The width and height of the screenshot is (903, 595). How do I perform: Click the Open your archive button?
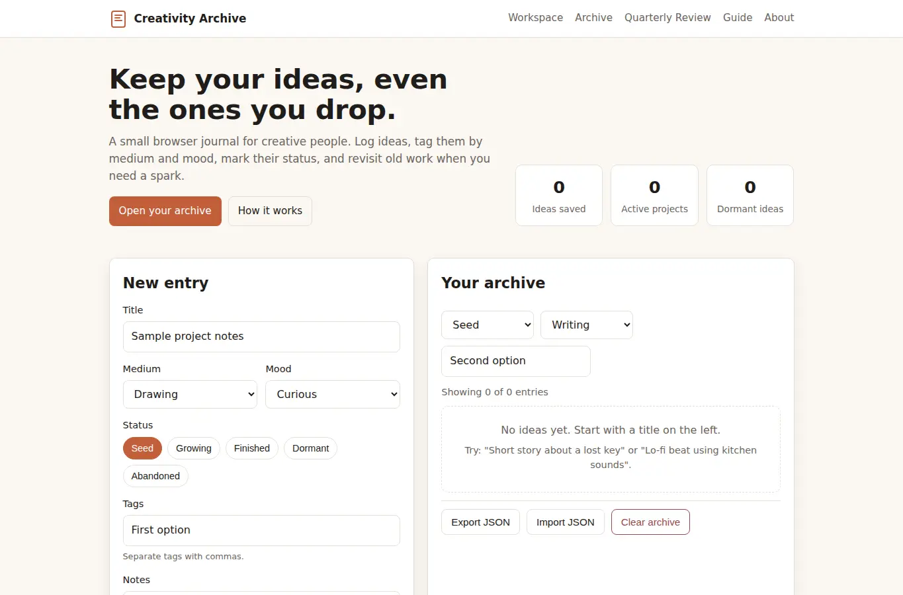pos(165,211)
